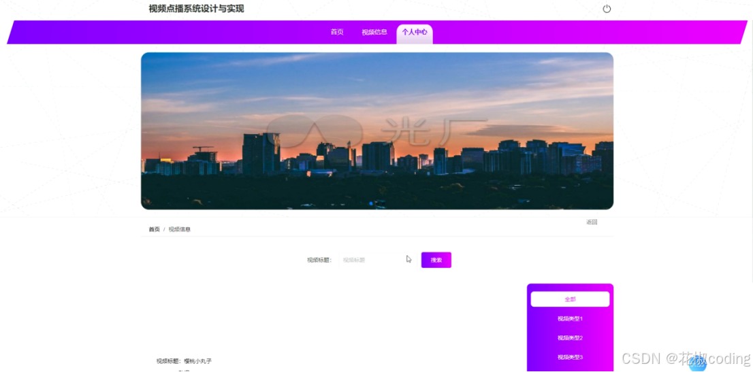Filter by 视频类型3
This screenshot has height=372, width=753.
click(570, 357)
